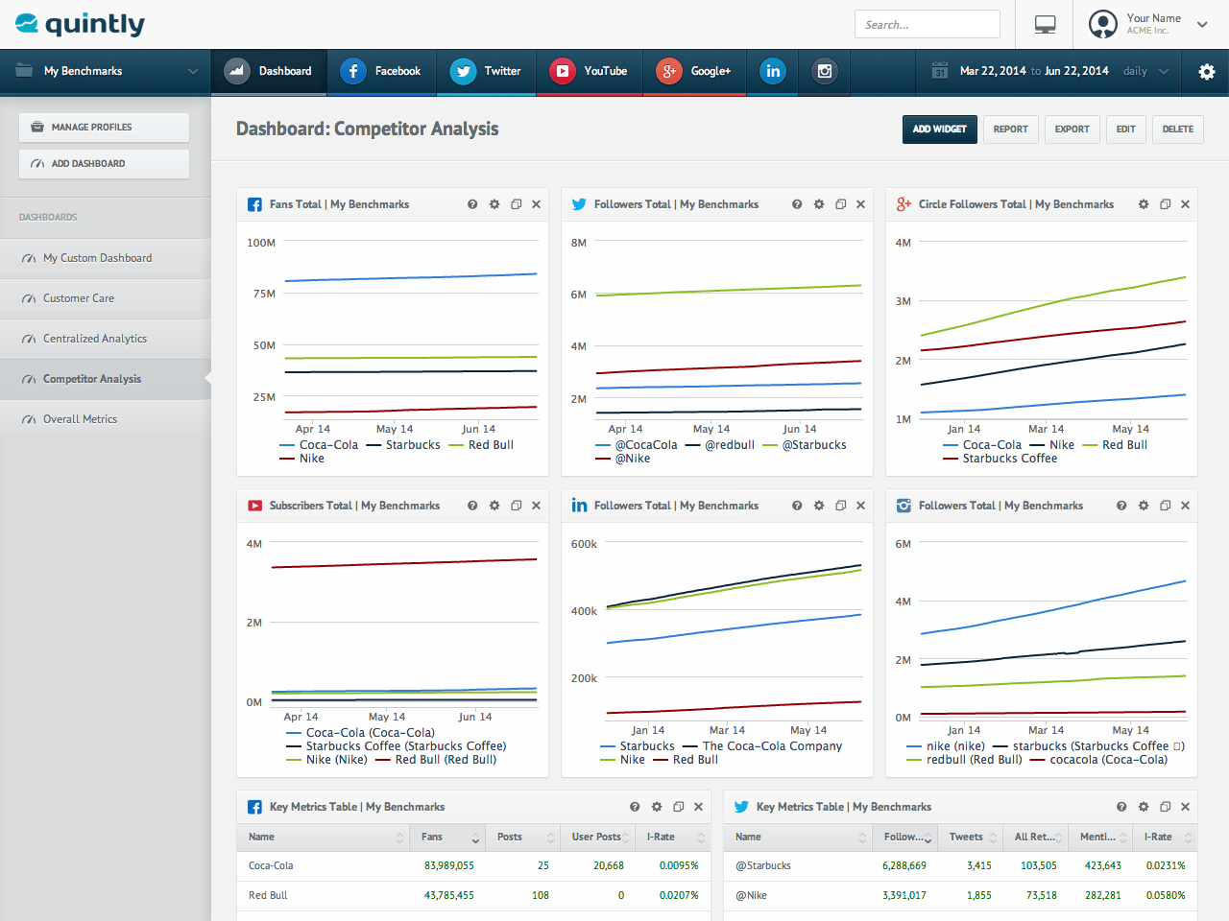Click the Manage Profiles button

(x=104, y=128)
